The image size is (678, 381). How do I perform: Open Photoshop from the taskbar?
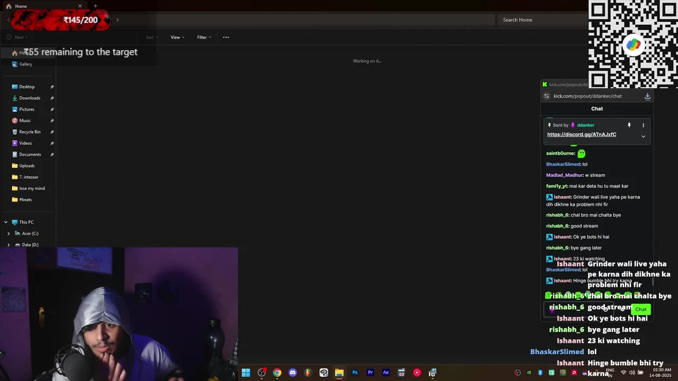[x=355, y=373]
